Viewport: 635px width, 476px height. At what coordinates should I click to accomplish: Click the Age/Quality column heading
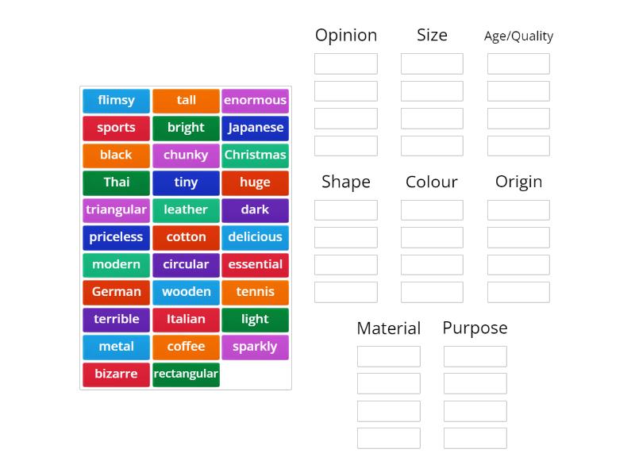[x=518, y=35]
